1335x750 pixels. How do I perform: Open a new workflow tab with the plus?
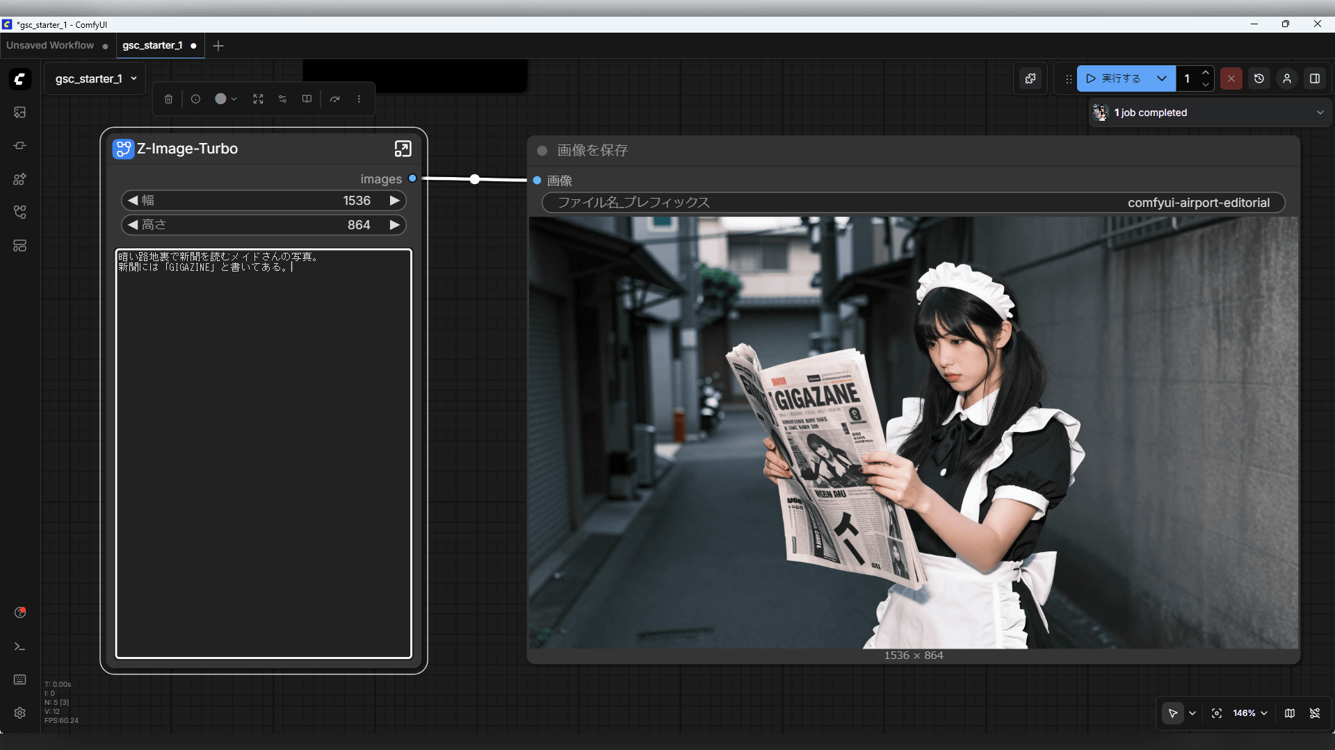218,46
